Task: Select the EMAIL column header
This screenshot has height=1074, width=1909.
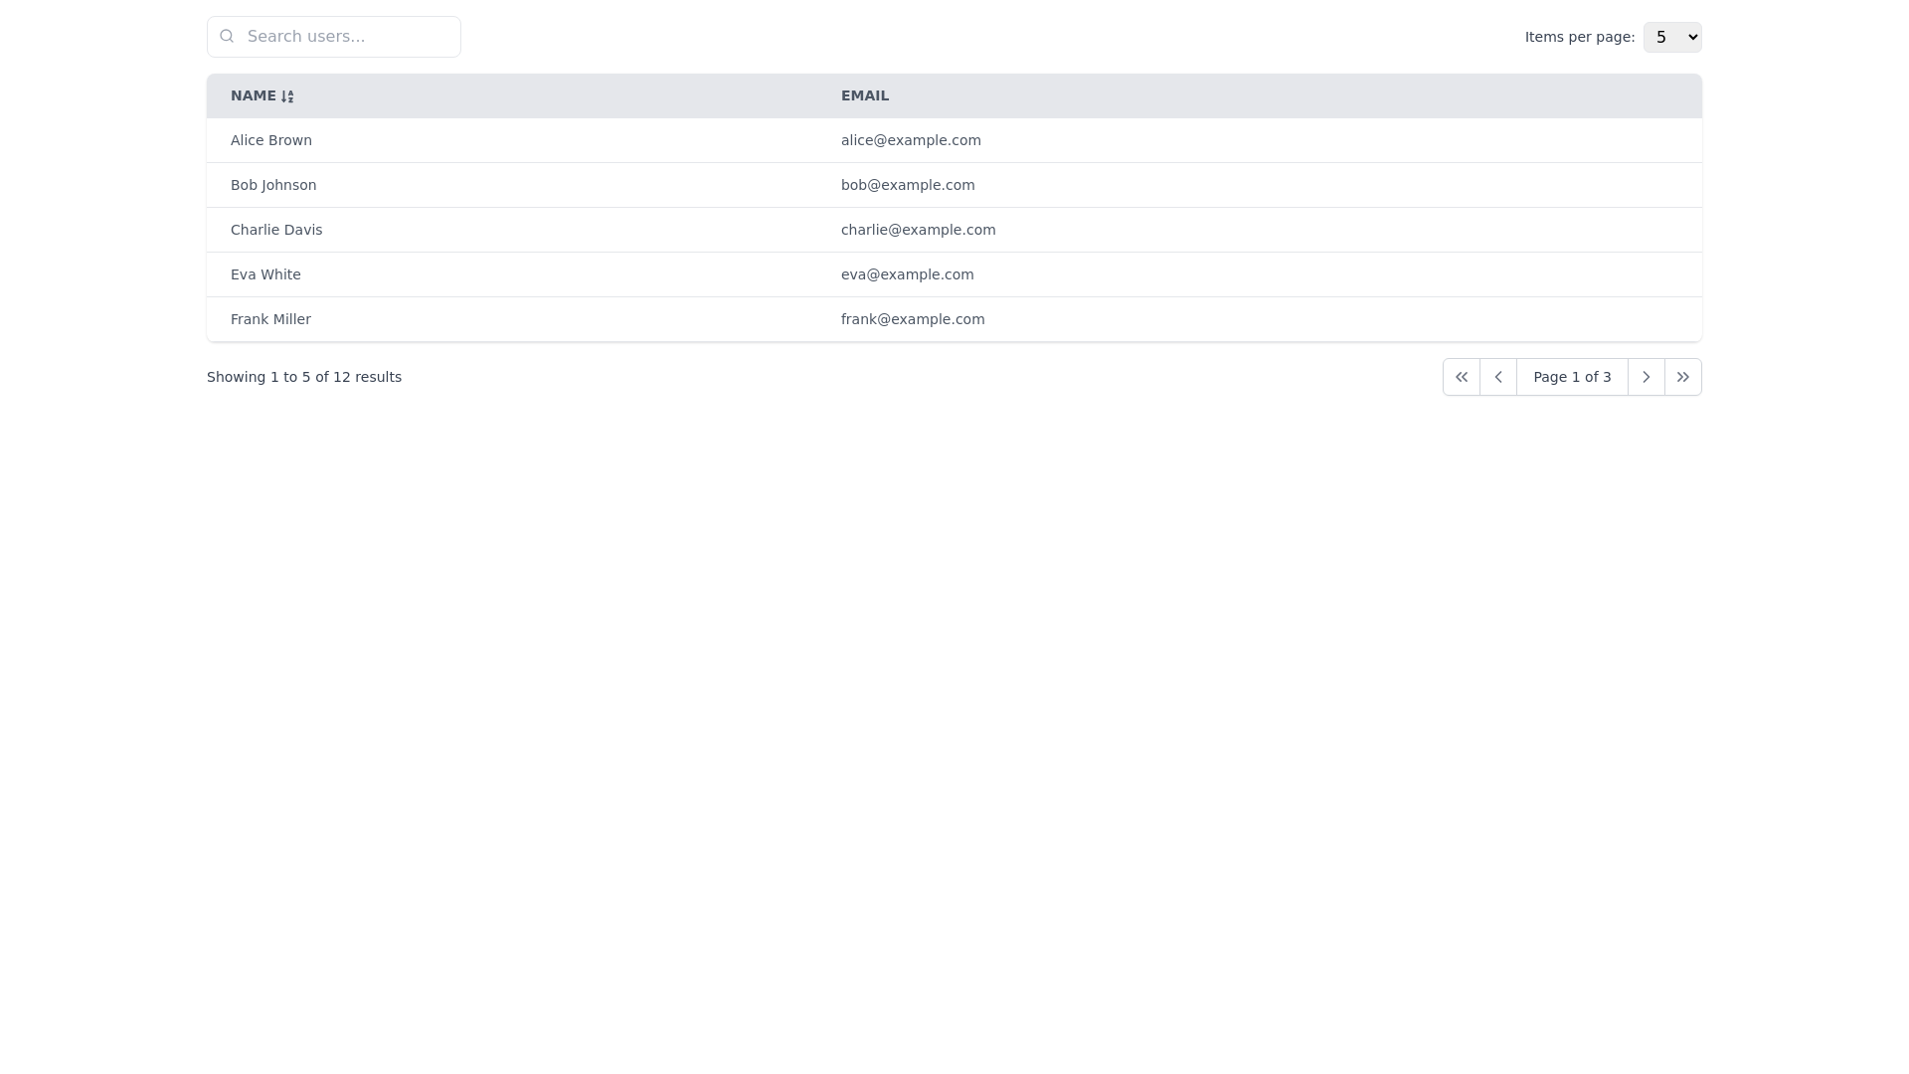Action: pyautogui.click(x=865, y=95)
